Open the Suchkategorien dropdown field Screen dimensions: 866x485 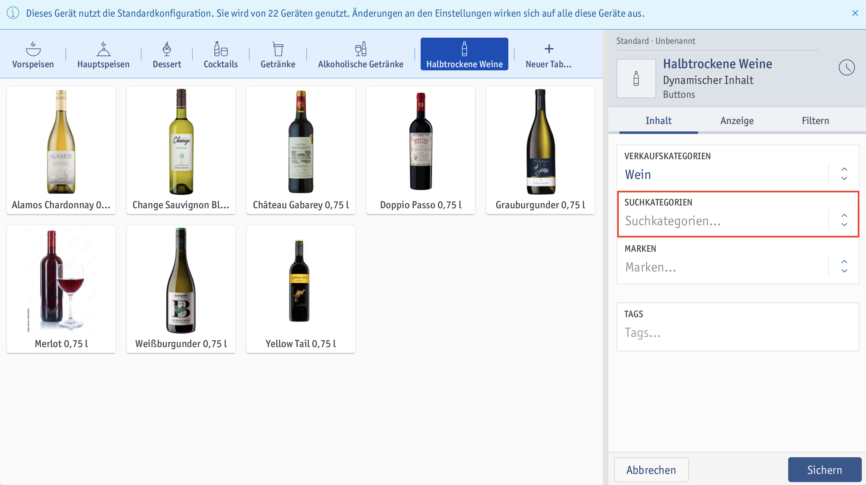click(x=738, y=214)
